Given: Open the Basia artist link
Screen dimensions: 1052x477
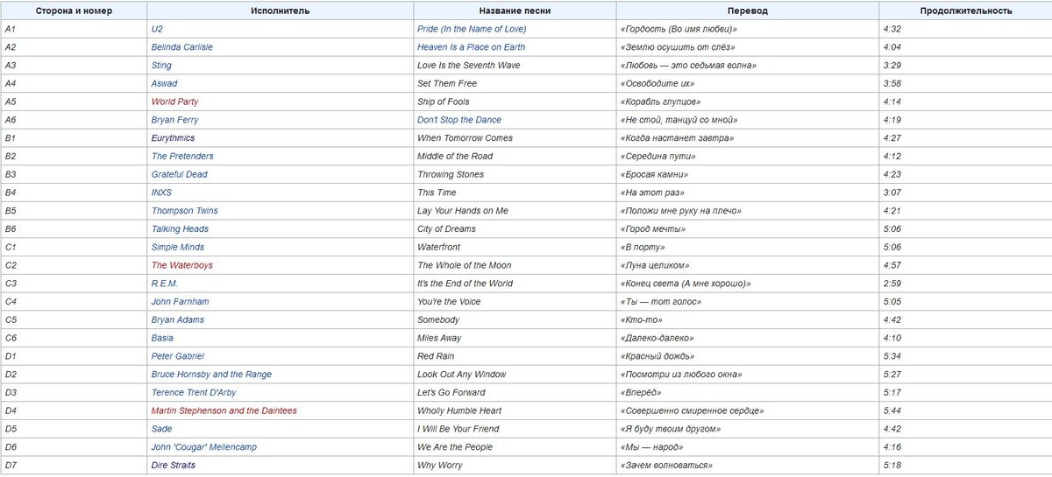Looking at the screenshot, I should 163,338.
